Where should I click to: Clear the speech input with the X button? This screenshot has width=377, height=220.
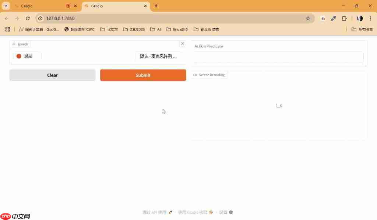(182, 44)
